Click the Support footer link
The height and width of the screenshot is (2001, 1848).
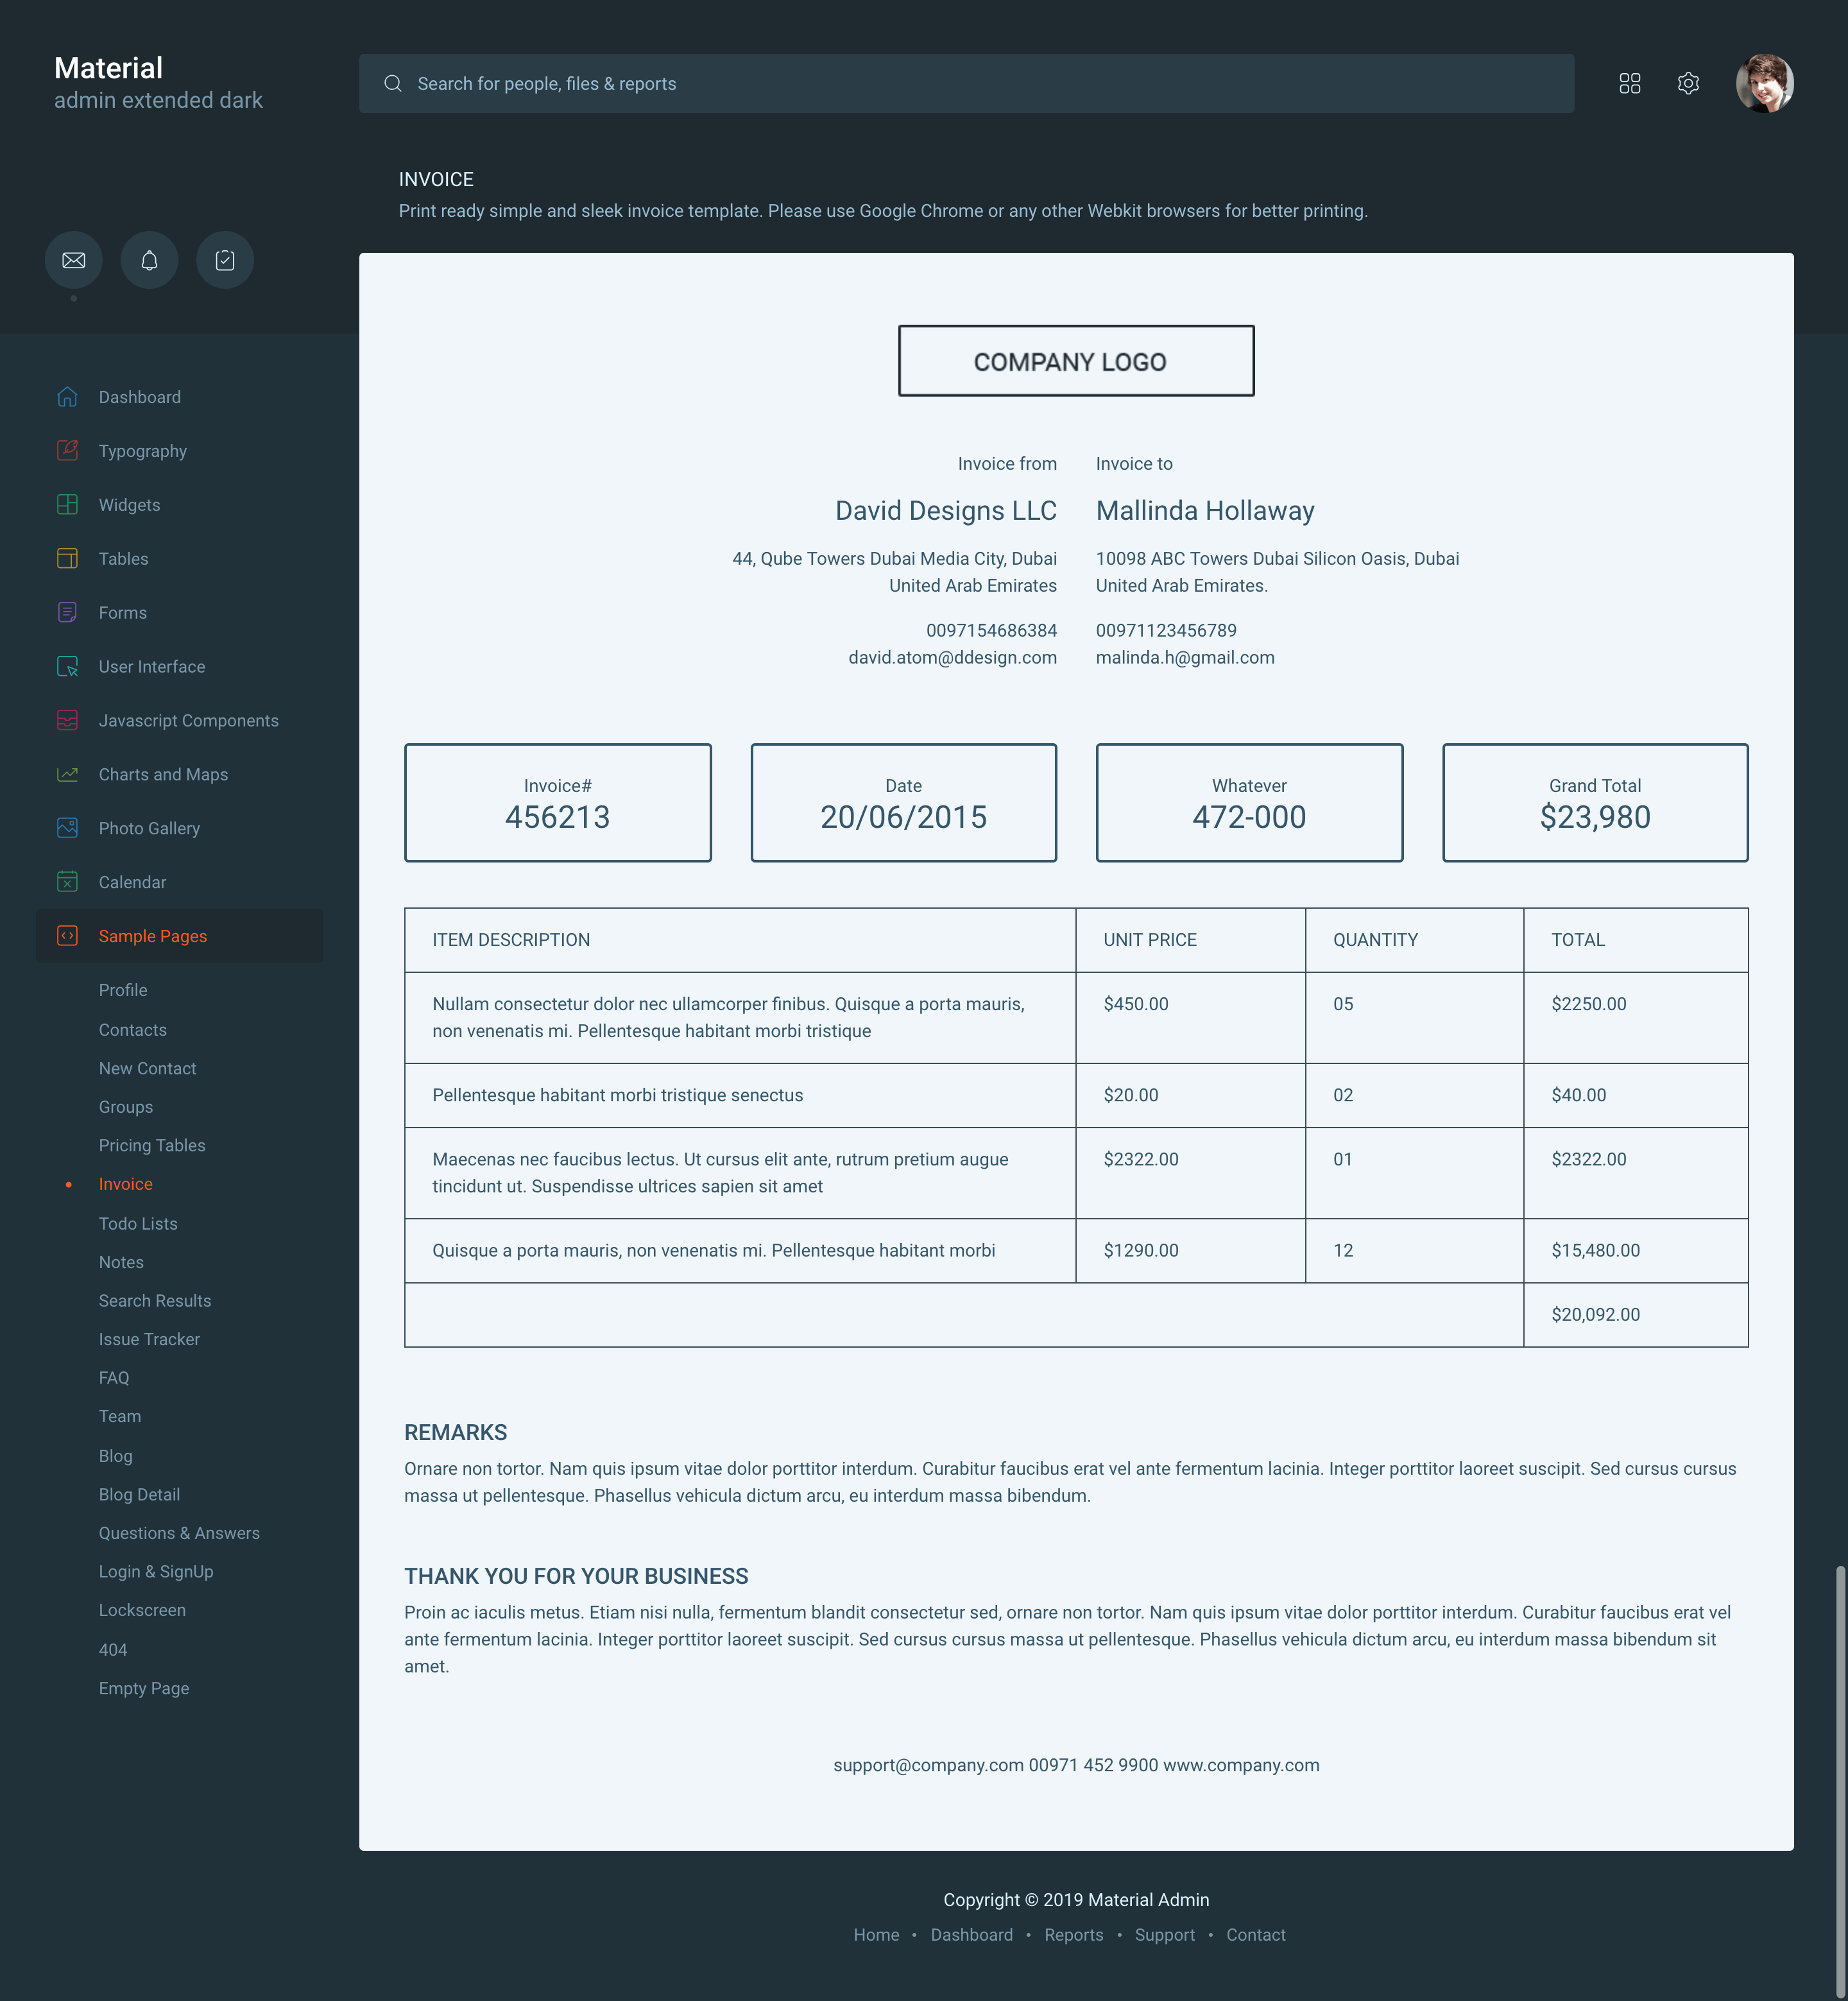1164,1935
